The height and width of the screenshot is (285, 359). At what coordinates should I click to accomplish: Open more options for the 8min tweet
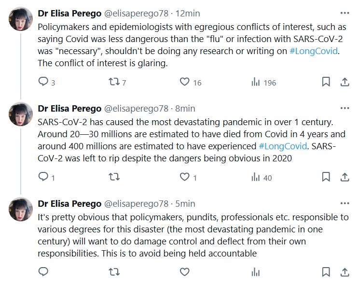[345, 109]
